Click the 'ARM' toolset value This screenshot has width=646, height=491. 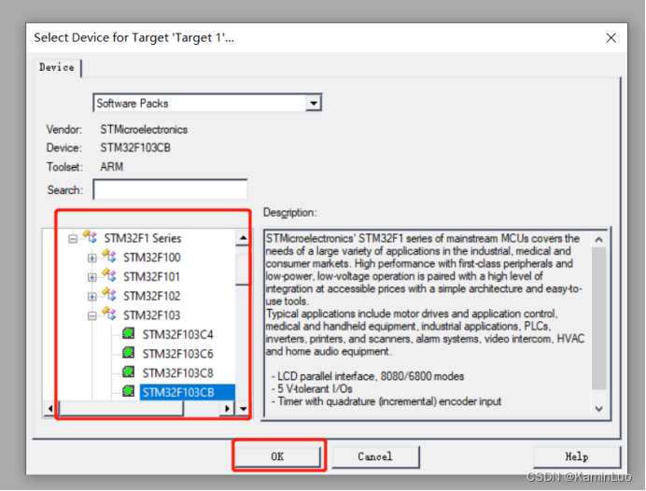coord(112,167)
